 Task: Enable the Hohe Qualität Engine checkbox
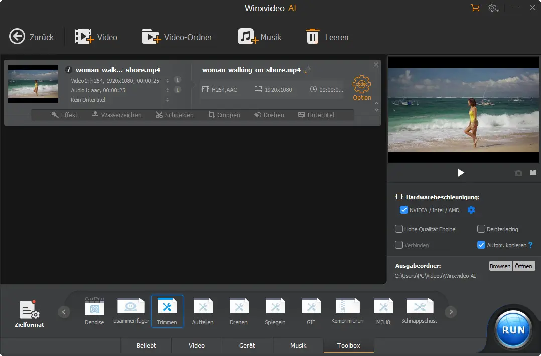[399, 229]
